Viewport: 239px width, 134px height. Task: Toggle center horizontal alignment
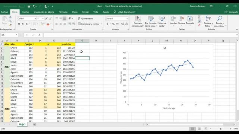pos(60,24)
